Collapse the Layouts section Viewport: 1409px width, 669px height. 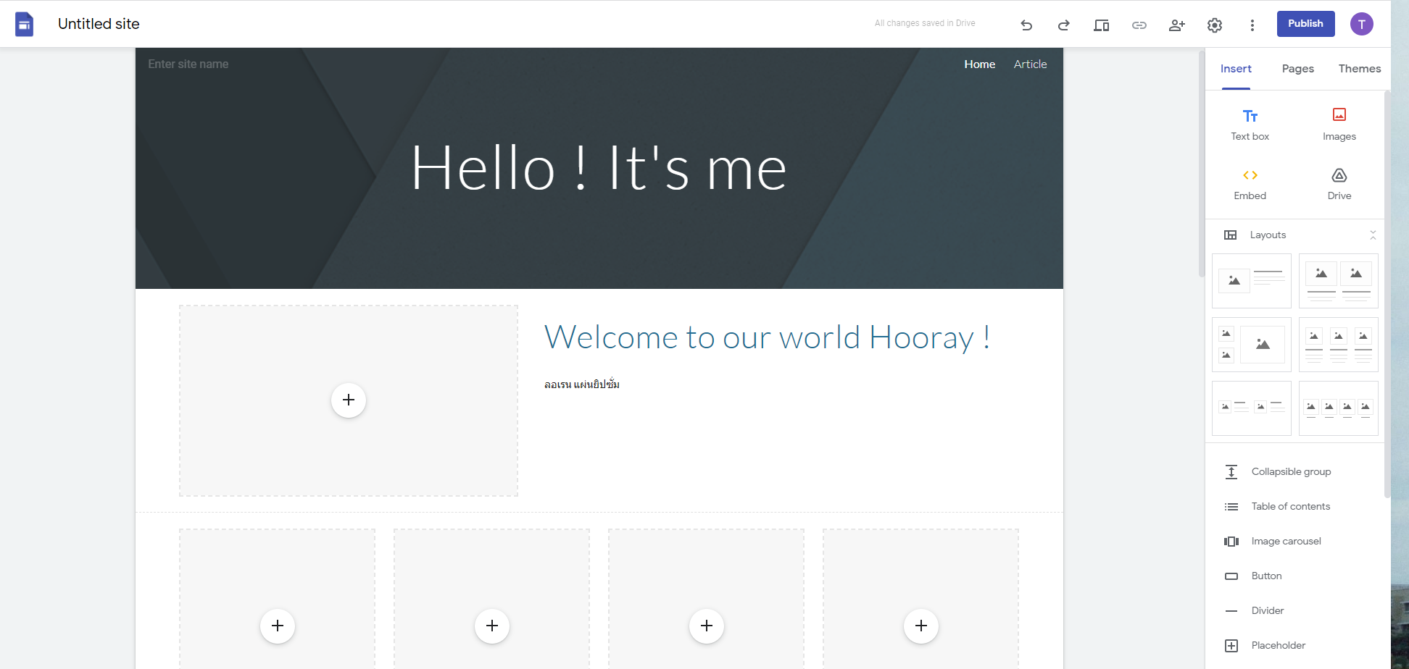[1373, 235]
